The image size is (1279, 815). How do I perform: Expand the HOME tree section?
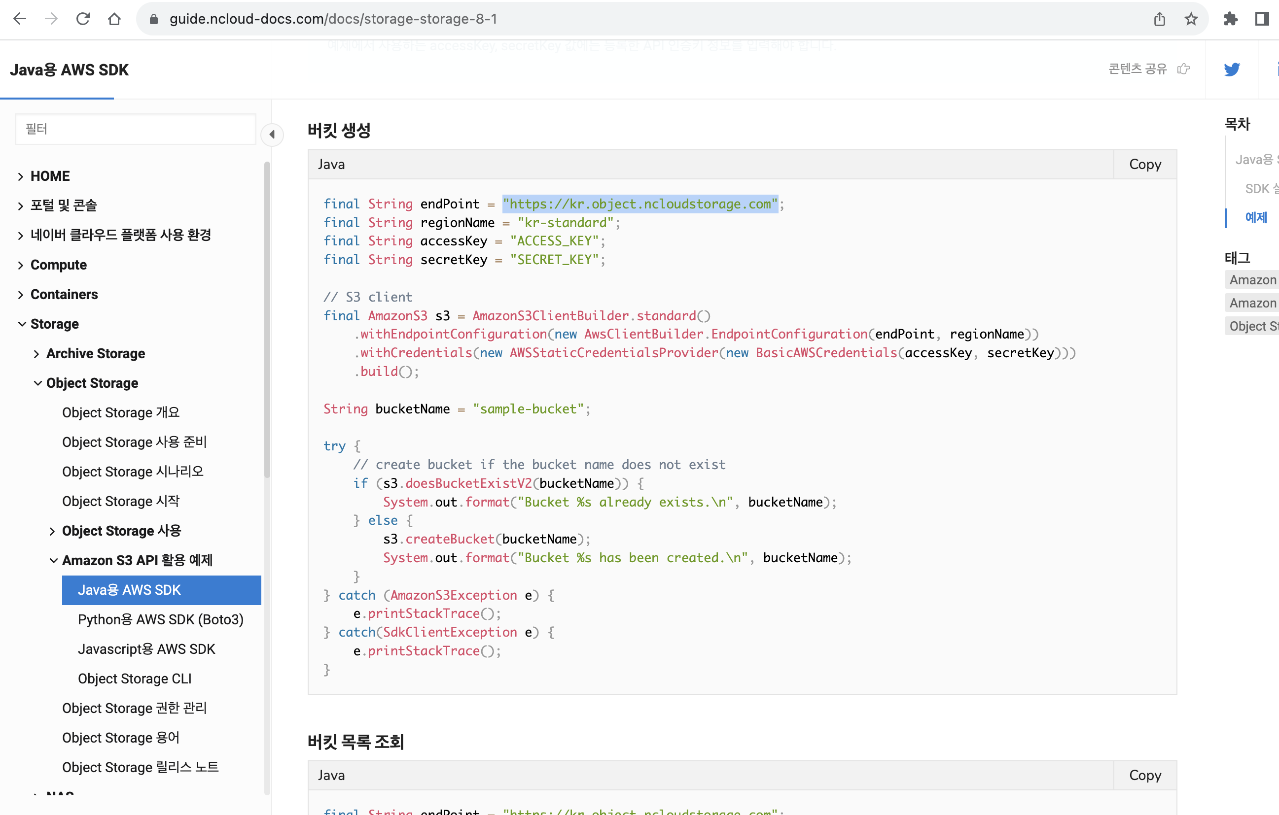click(20, 176)
